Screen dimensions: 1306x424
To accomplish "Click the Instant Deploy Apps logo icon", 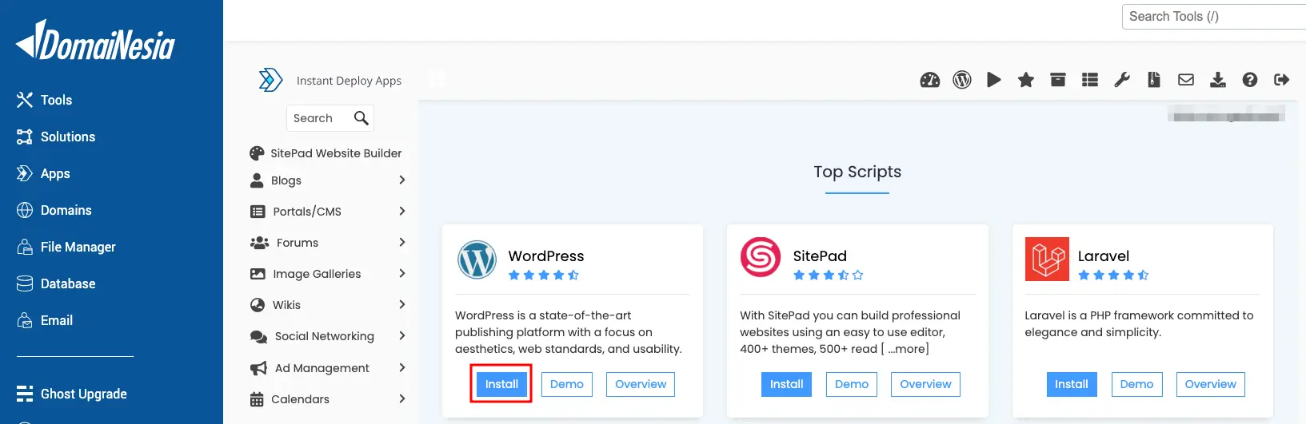I will point(271,80).
